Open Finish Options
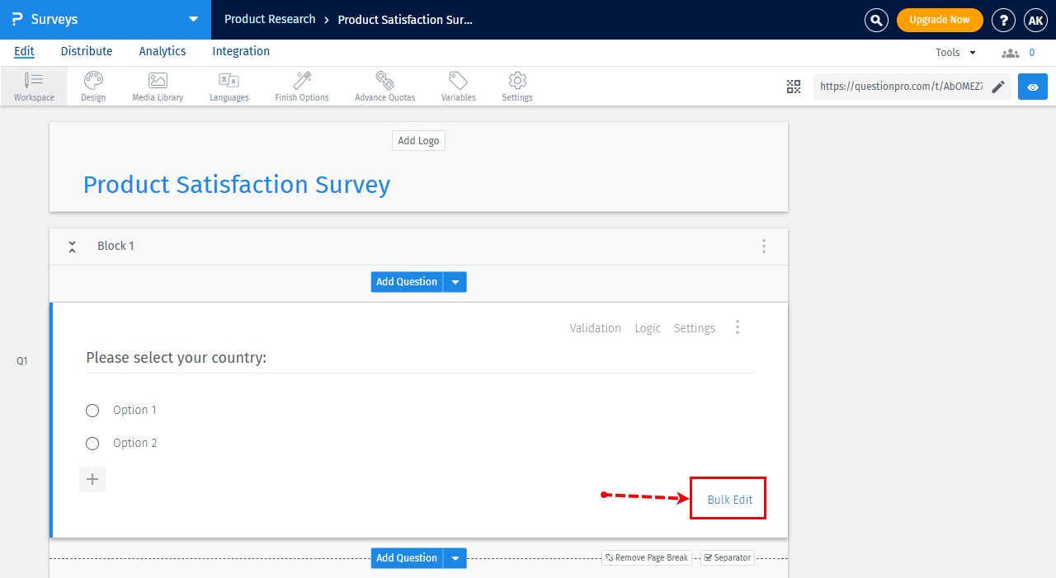 point(301,85)
